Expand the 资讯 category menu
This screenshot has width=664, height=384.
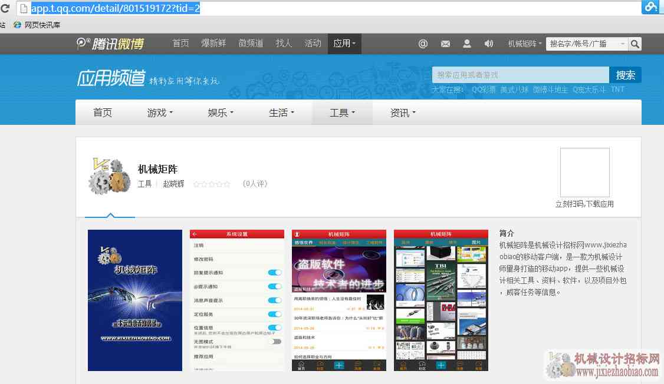pos(403,112)
